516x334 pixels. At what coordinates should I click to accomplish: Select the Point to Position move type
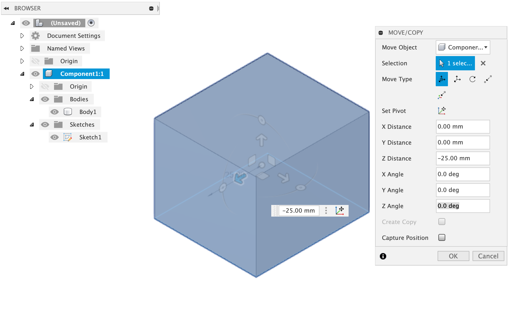[x=442, y=95]
